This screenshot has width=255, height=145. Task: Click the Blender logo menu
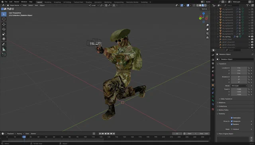pyautogui.click(x=2, y=2)
